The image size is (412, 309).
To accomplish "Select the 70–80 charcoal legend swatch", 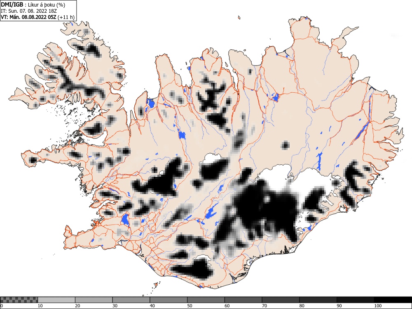I will pos(281,300).
